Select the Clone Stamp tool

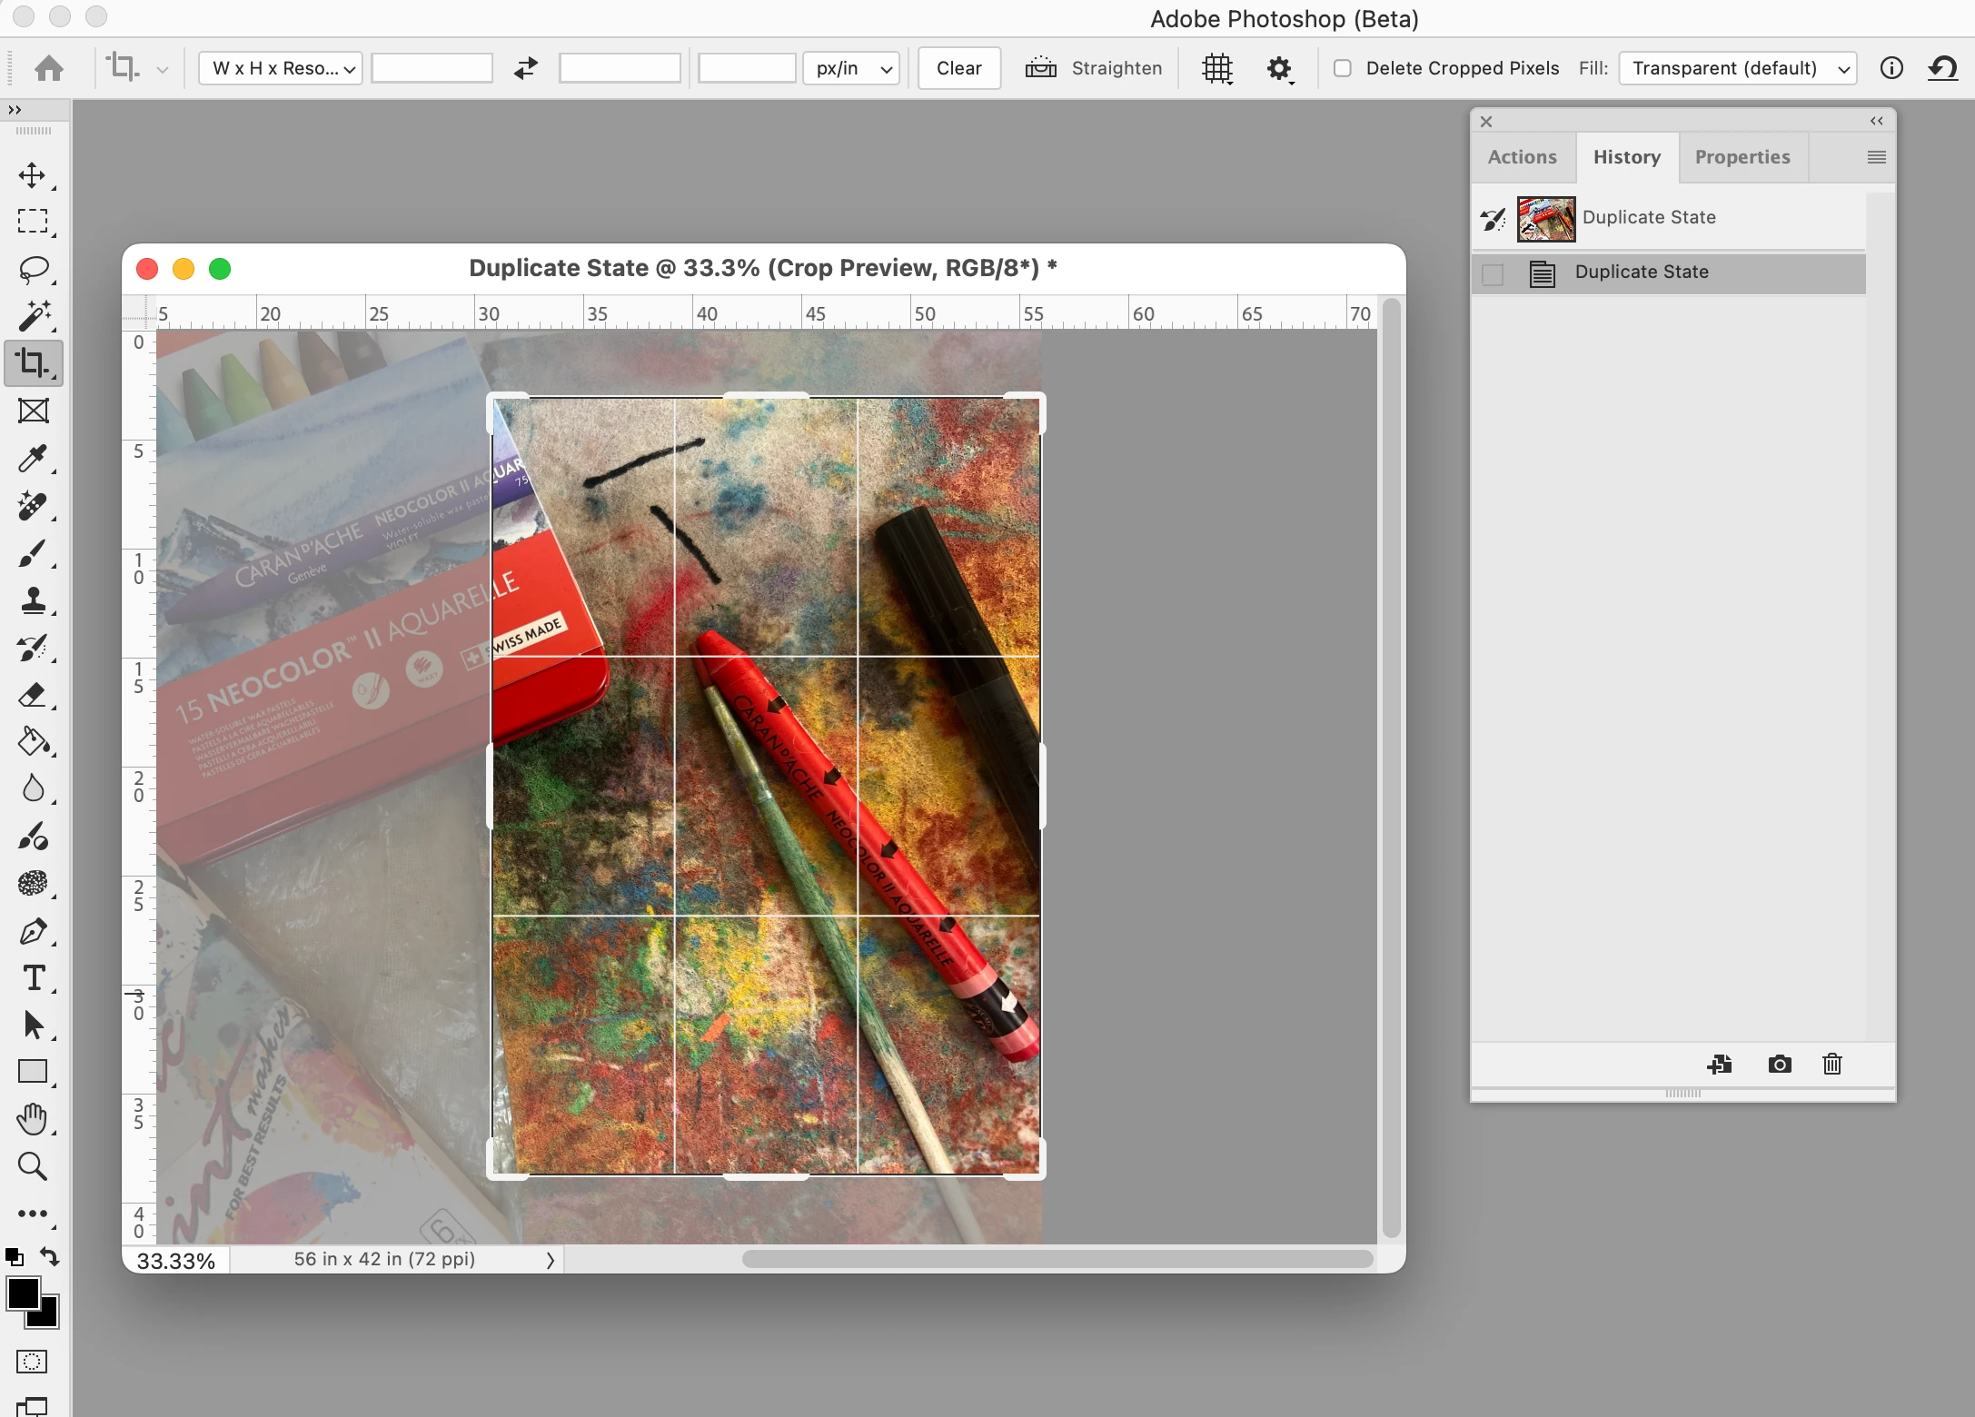(34, 600)
